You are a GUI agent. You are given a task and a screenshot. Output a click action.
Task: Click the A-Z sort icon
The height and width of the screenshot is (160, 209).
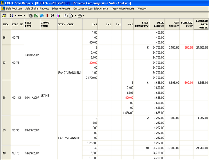pos(11,16)
